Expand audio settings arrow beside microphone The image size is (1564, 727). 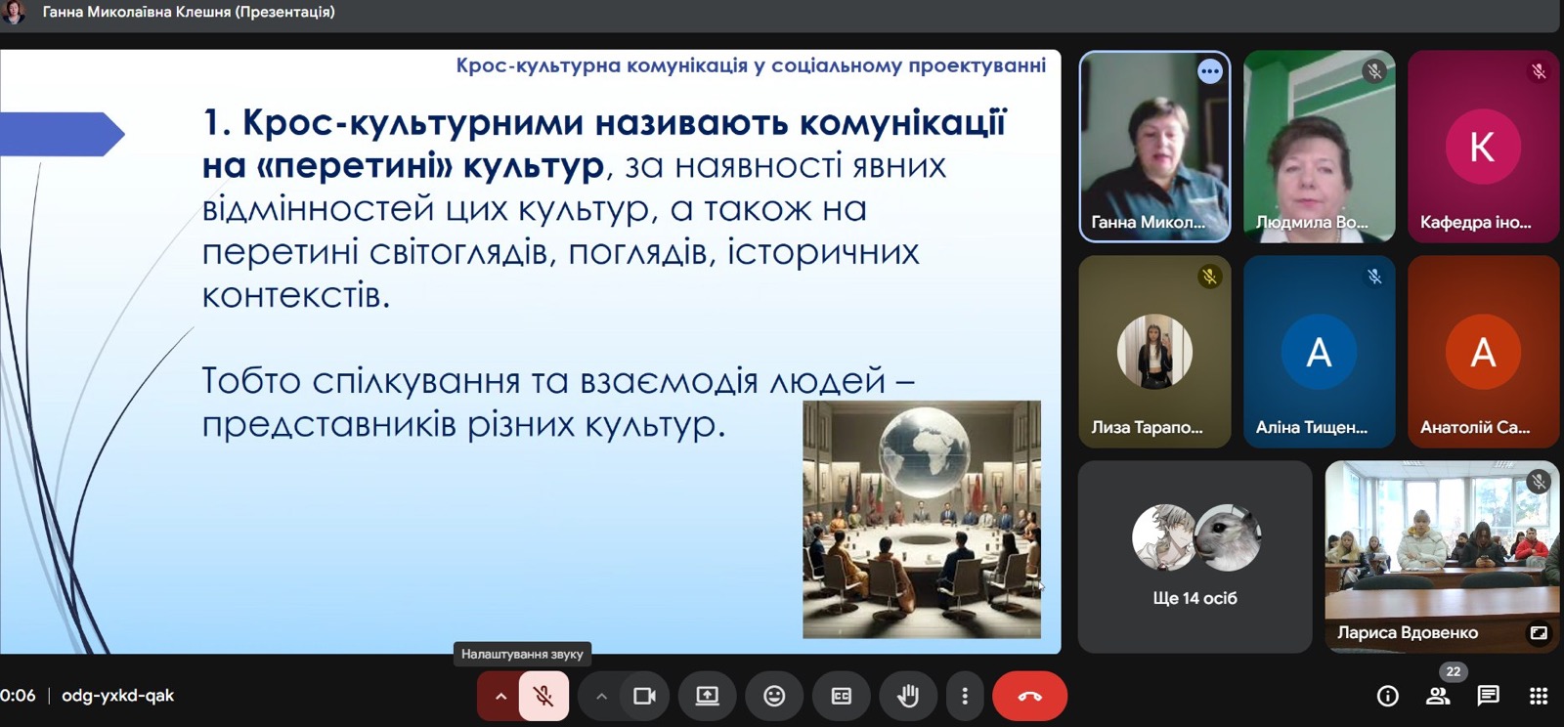pyautogui.click(x=500, y=696)
